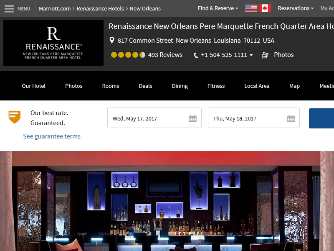Switch to the Dining tab

tap(180, 86)
